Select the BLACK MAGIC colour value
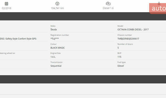 pyautogui.click(x=58, y=48)
